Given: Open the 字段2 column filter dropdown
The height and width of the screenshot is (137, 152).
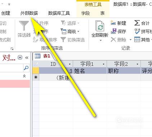Looking at the screenshot, I should tap(137, 64).
